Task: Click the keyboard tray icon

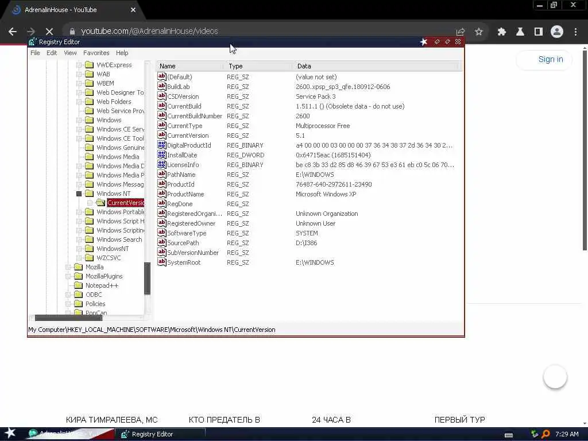Action: pyautogui.click(x=509, y=435)
